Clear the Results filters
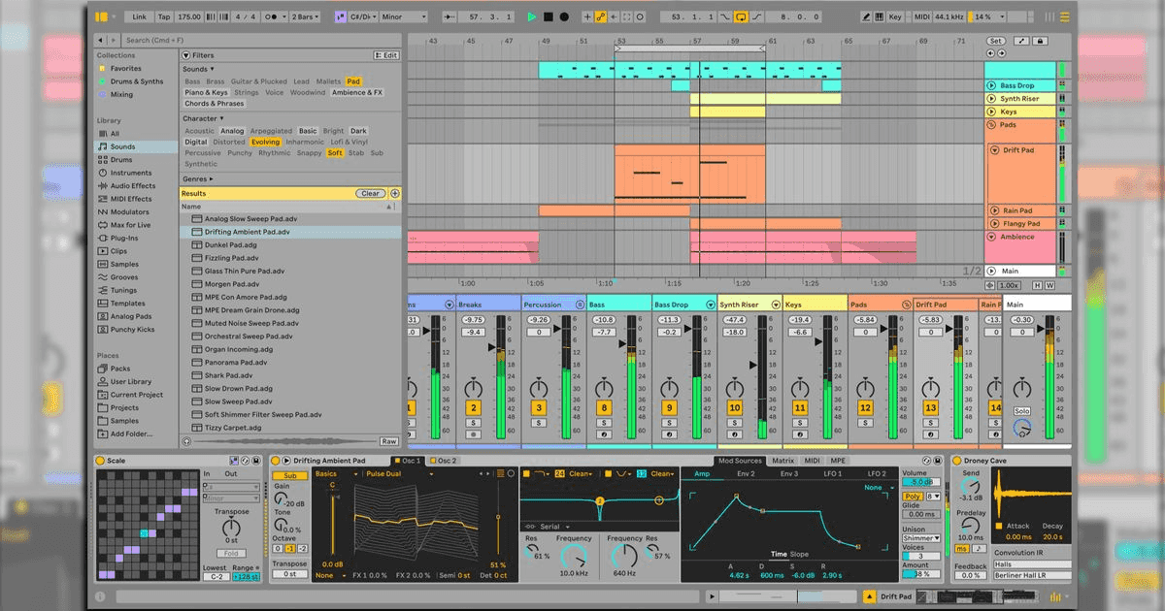Screen dimensions: 1165x611 [x=370, y=193]
